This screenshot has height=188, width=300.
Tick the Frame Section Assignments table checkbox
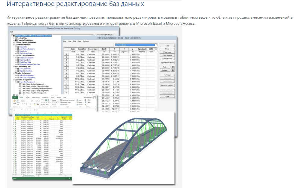click(20, 84)
